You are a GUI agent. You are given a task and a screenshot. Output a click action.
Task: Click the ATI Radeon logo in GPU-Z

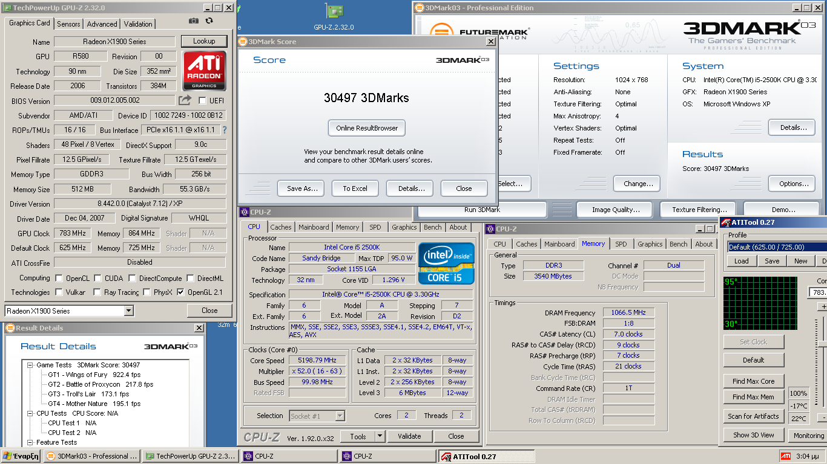(x=204, y=71)
